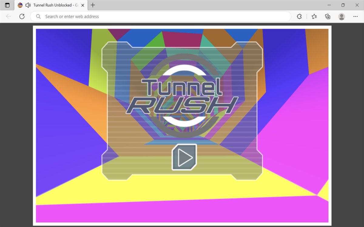Click the tab layout icon at top left
This screenshot has height=227, width=364.
coord(7,5)
